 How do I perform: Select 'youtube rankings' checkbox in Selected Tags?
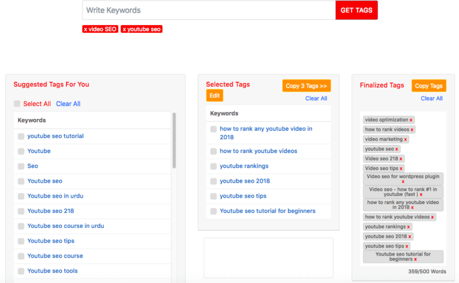pyautogui.click(x=213, y=166)
